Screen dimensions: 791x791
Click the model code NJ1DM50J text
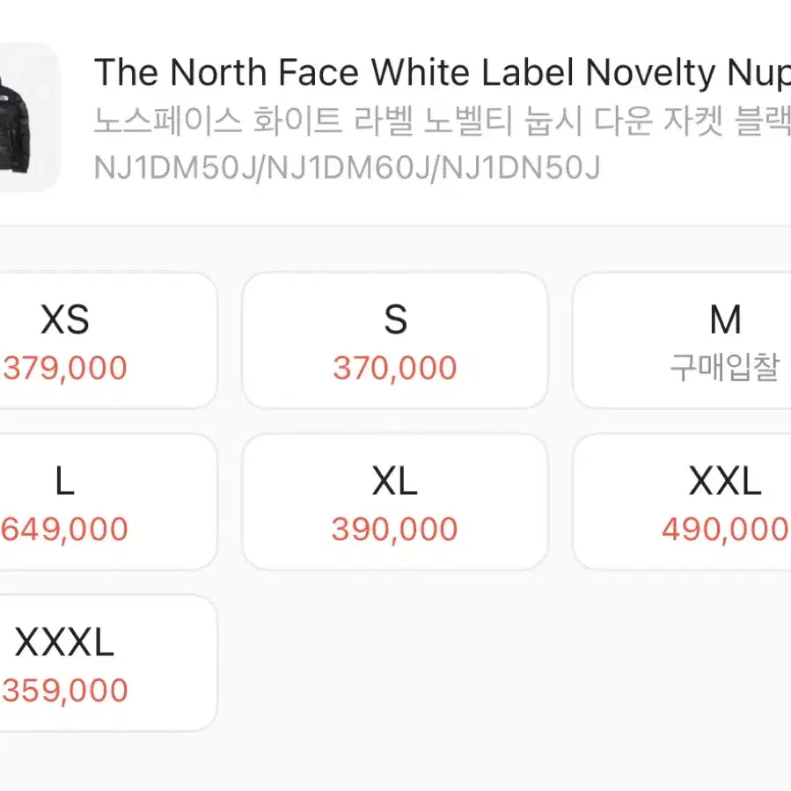pyautogui.click(x=175, y=167)
